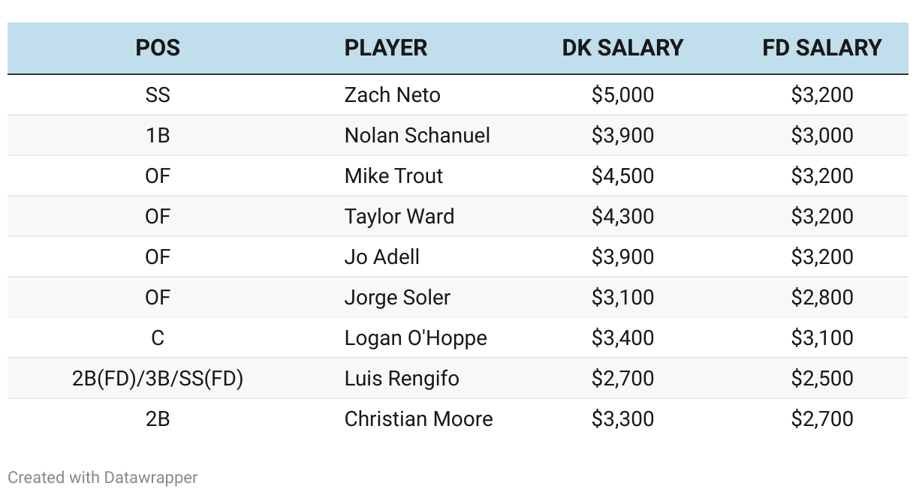Select Luis Rengifo's $2,500 FD salary

[x=822, y=379]
